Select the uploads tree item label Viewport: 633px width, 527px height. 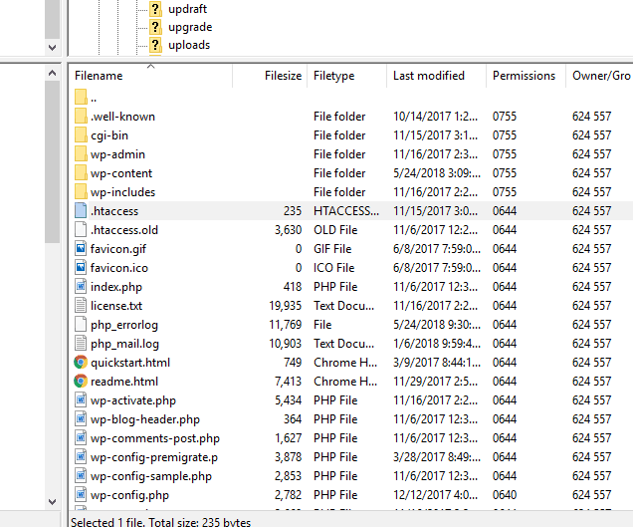coord(189,45)
